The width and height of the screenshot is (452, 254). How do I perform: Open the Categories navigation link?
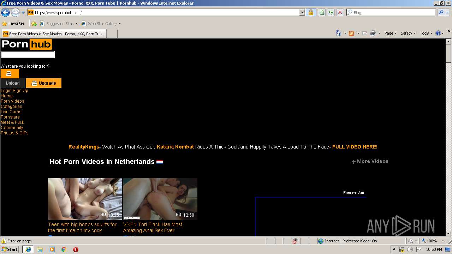pyautogui.click(x=11, y=107)
